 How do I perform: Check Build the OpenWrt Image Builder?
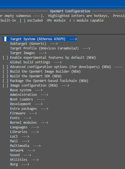point(5,72)
